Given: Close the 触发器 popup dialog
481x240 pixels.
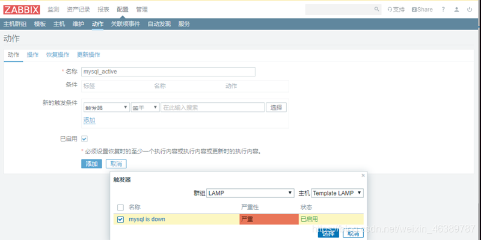Looking at the screenshot, I should 363,175.
